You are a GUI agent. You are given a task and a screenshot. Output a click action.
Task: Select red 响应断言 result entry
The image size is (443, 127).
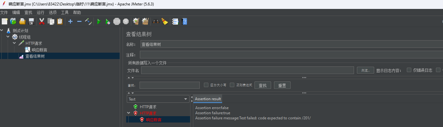click(x=154, y=120)
